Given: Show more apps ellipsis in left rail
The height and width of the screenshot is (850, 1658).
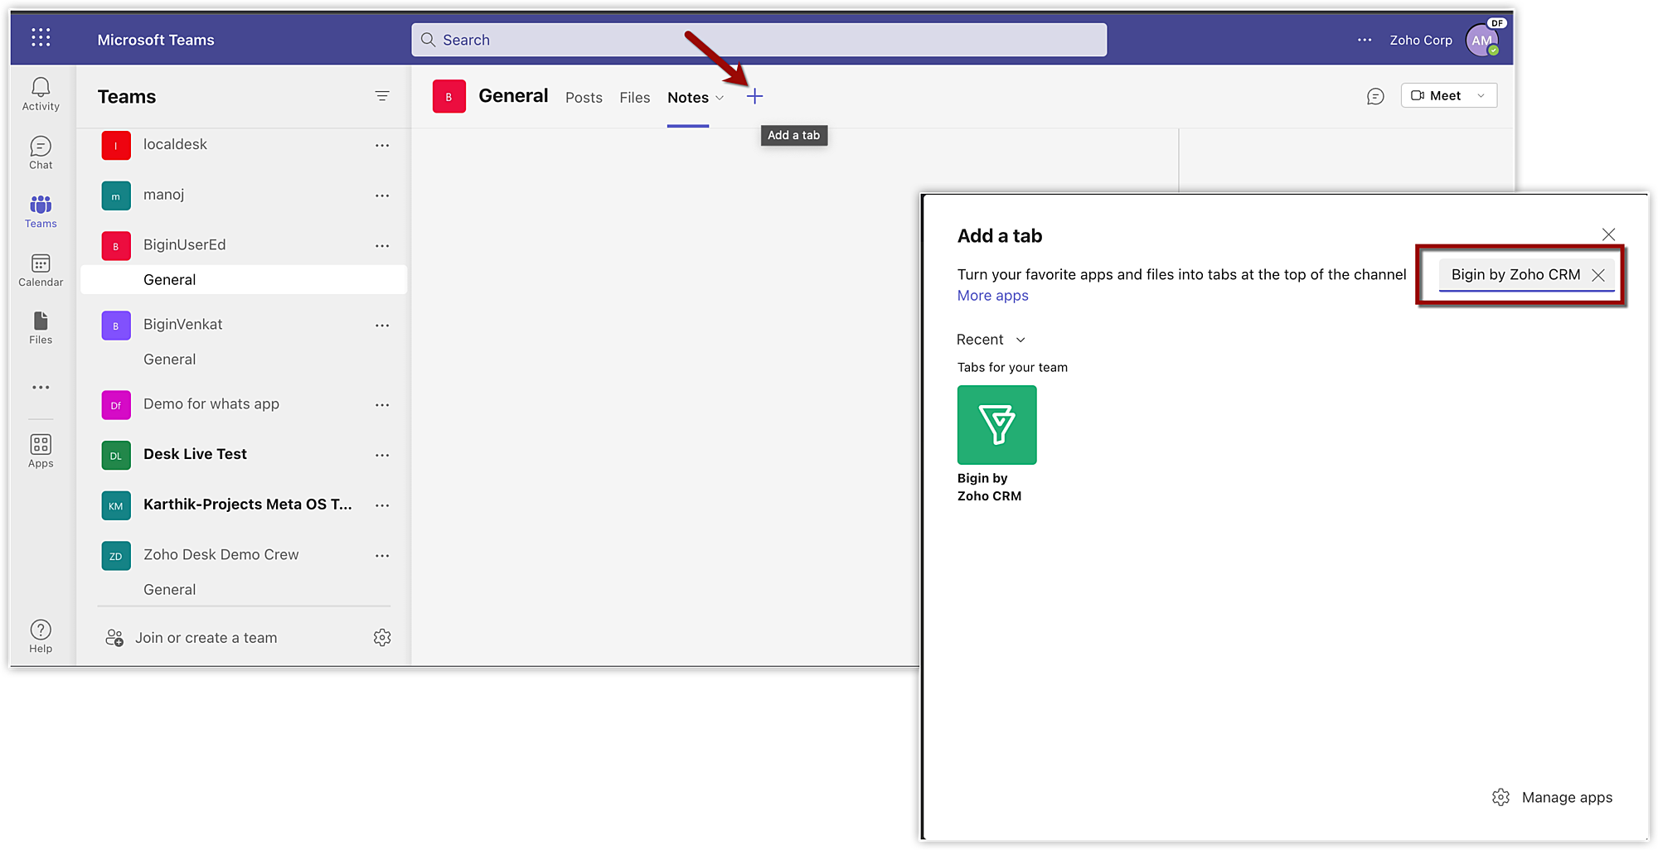Looking at the screenshot, I should click(x=41, y=387).
